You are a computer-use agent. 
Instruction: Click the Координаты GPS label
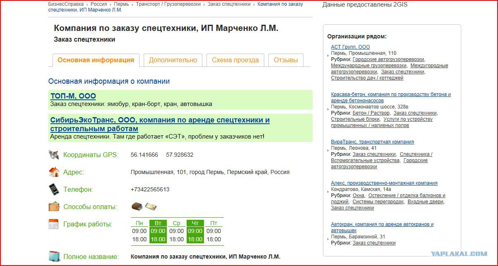tap(91, 155)
